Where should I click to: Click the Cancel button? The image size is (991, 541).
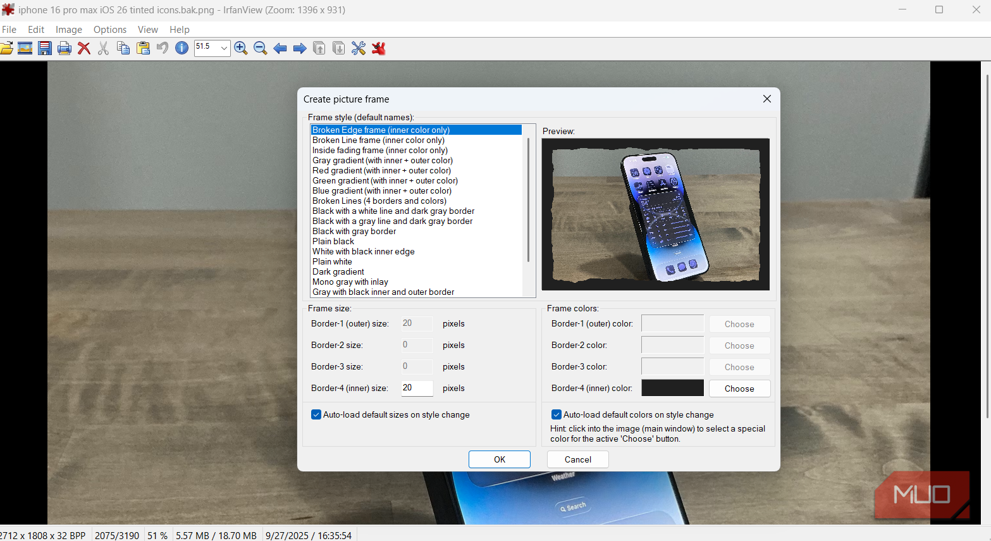click(578, 459)
